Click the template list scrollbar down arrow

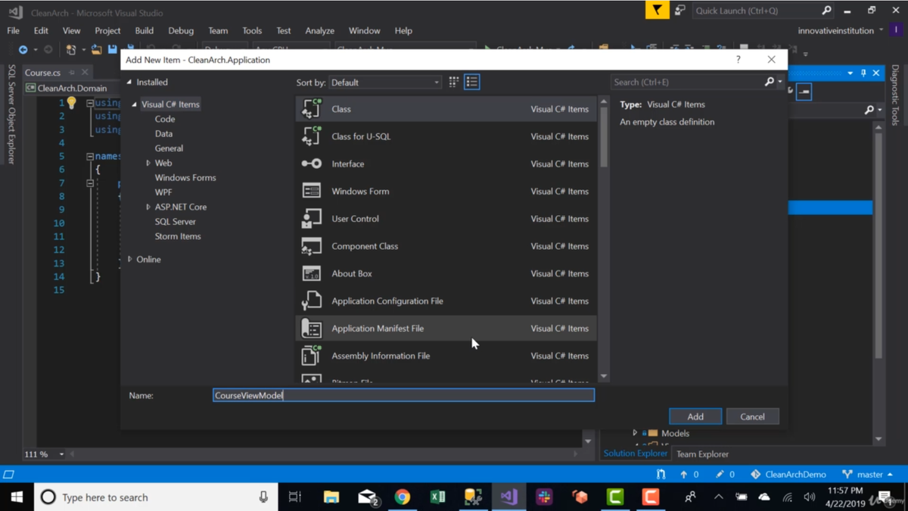[x=603, y=376]
